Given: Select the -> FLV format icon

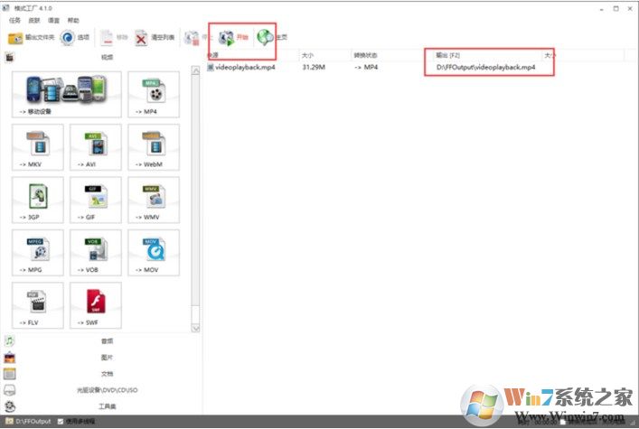Looking at the screenshot, I should [x=38, y=305].
